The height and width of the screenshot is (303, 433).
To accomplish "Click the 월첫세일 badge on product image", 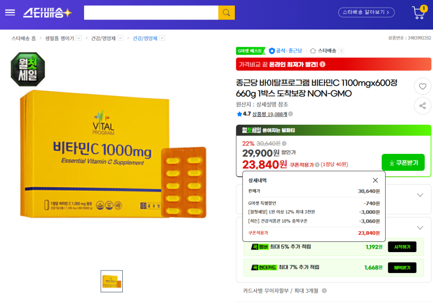I will point(28,69).
